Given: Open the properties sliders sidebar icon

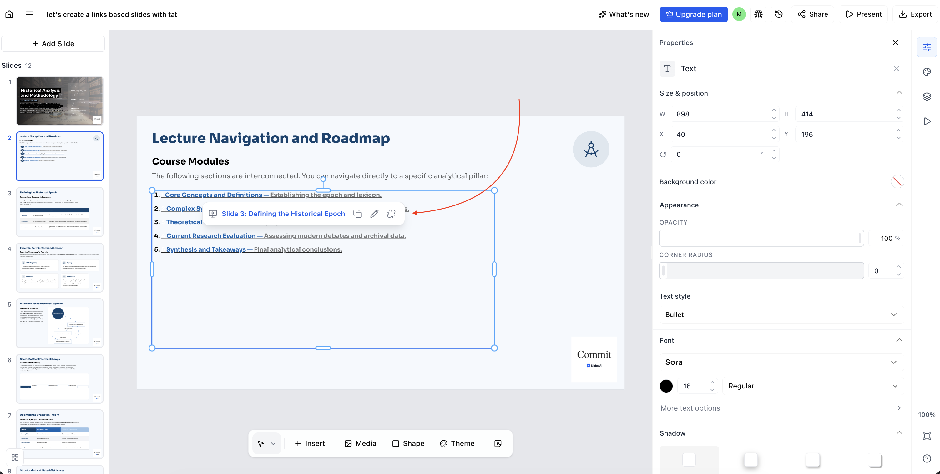Looking at the screenshot, I should pyautogui.click(x=927, y=47).
